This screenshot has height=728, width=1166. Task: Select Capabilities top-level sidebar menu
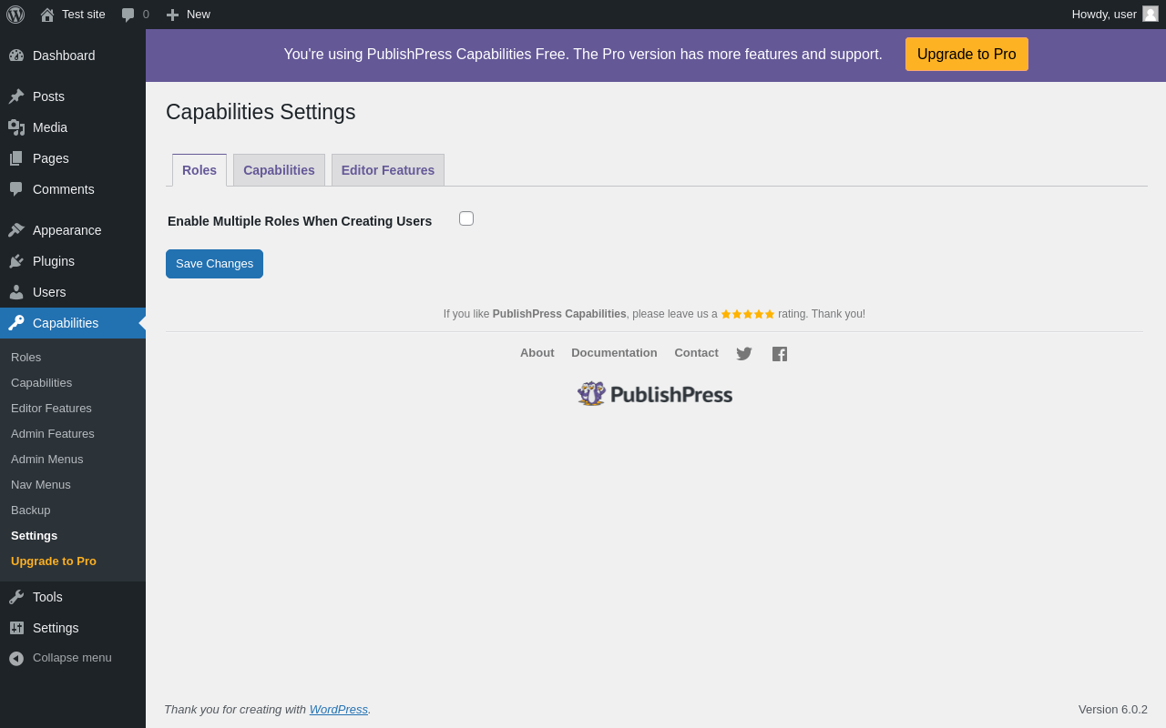[73, 323]
